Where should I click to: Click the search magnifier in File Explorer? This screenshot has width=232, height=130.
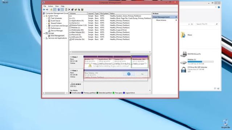[217, 24]
